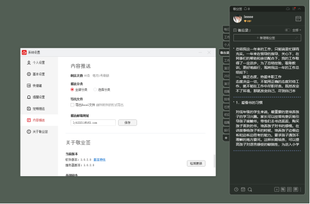The image size is (310, 204).
Task: Click the 保存 button beside email field
Action: coord(128,123)
